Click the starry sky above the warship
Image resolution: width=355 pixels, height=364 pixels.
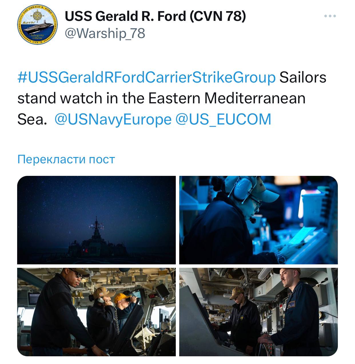[96, 197]
